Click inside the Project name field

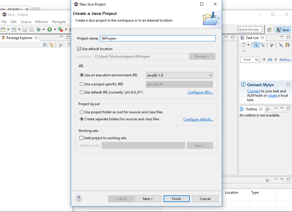point(157,38)
